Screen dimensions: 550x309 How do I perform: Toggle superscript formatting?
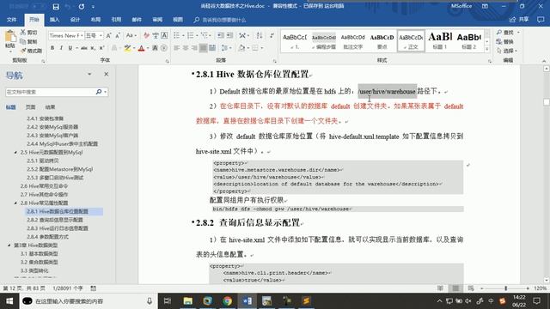[x=101, y=48]
